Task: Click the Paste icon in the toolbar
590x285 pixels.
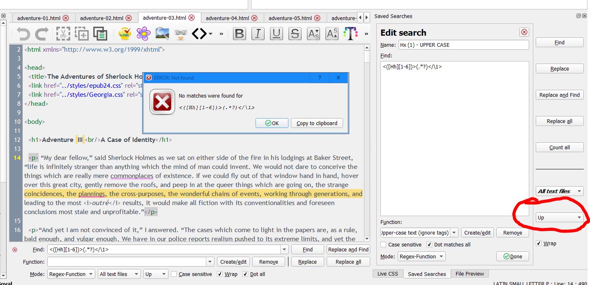Action: (100, 34)
